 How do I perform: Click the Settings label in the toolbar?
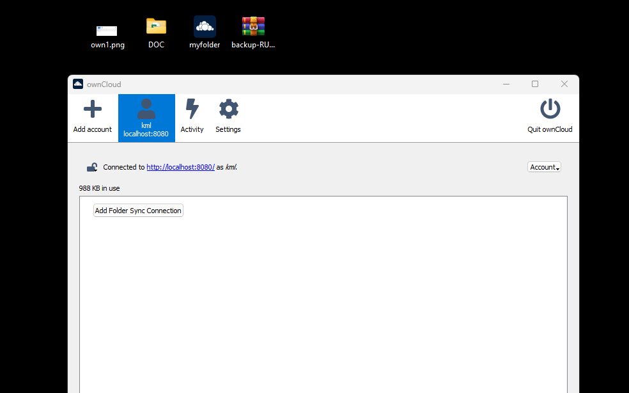228,129
